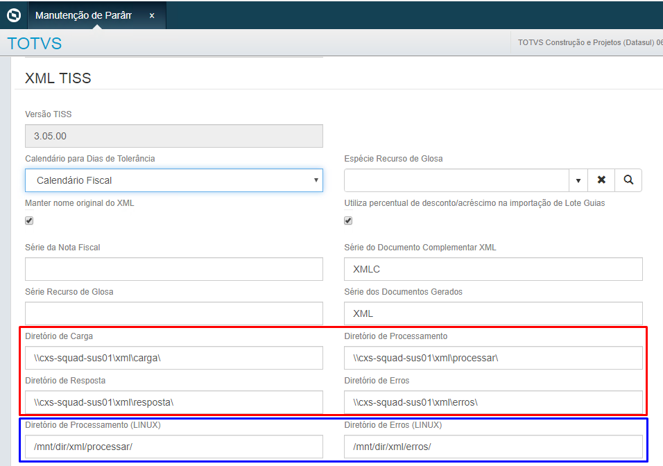
Task: Click the TOTVS brand title
Action: (34, 44)
